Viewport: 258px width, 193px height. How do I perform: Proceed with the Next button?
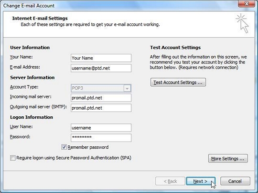pos(201,181)
